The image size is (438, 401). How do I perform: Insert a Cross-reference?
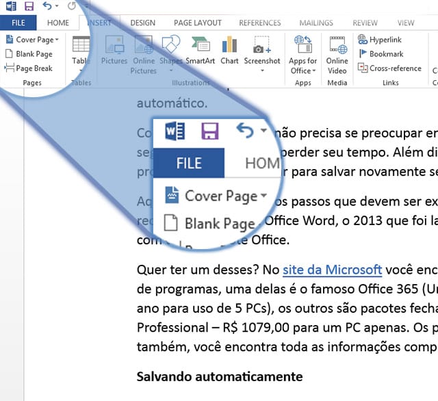point(389,68)
